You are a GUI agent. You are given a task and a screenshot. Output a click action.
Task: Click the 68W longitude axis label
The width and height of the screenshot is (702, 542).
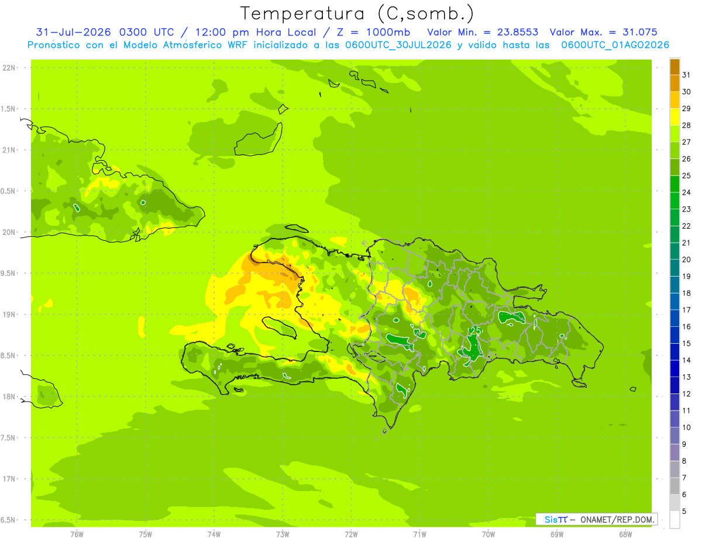pyautogui.click(x=625, y=534)
